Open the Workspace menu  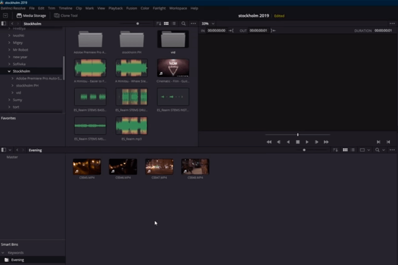[178, 8]
